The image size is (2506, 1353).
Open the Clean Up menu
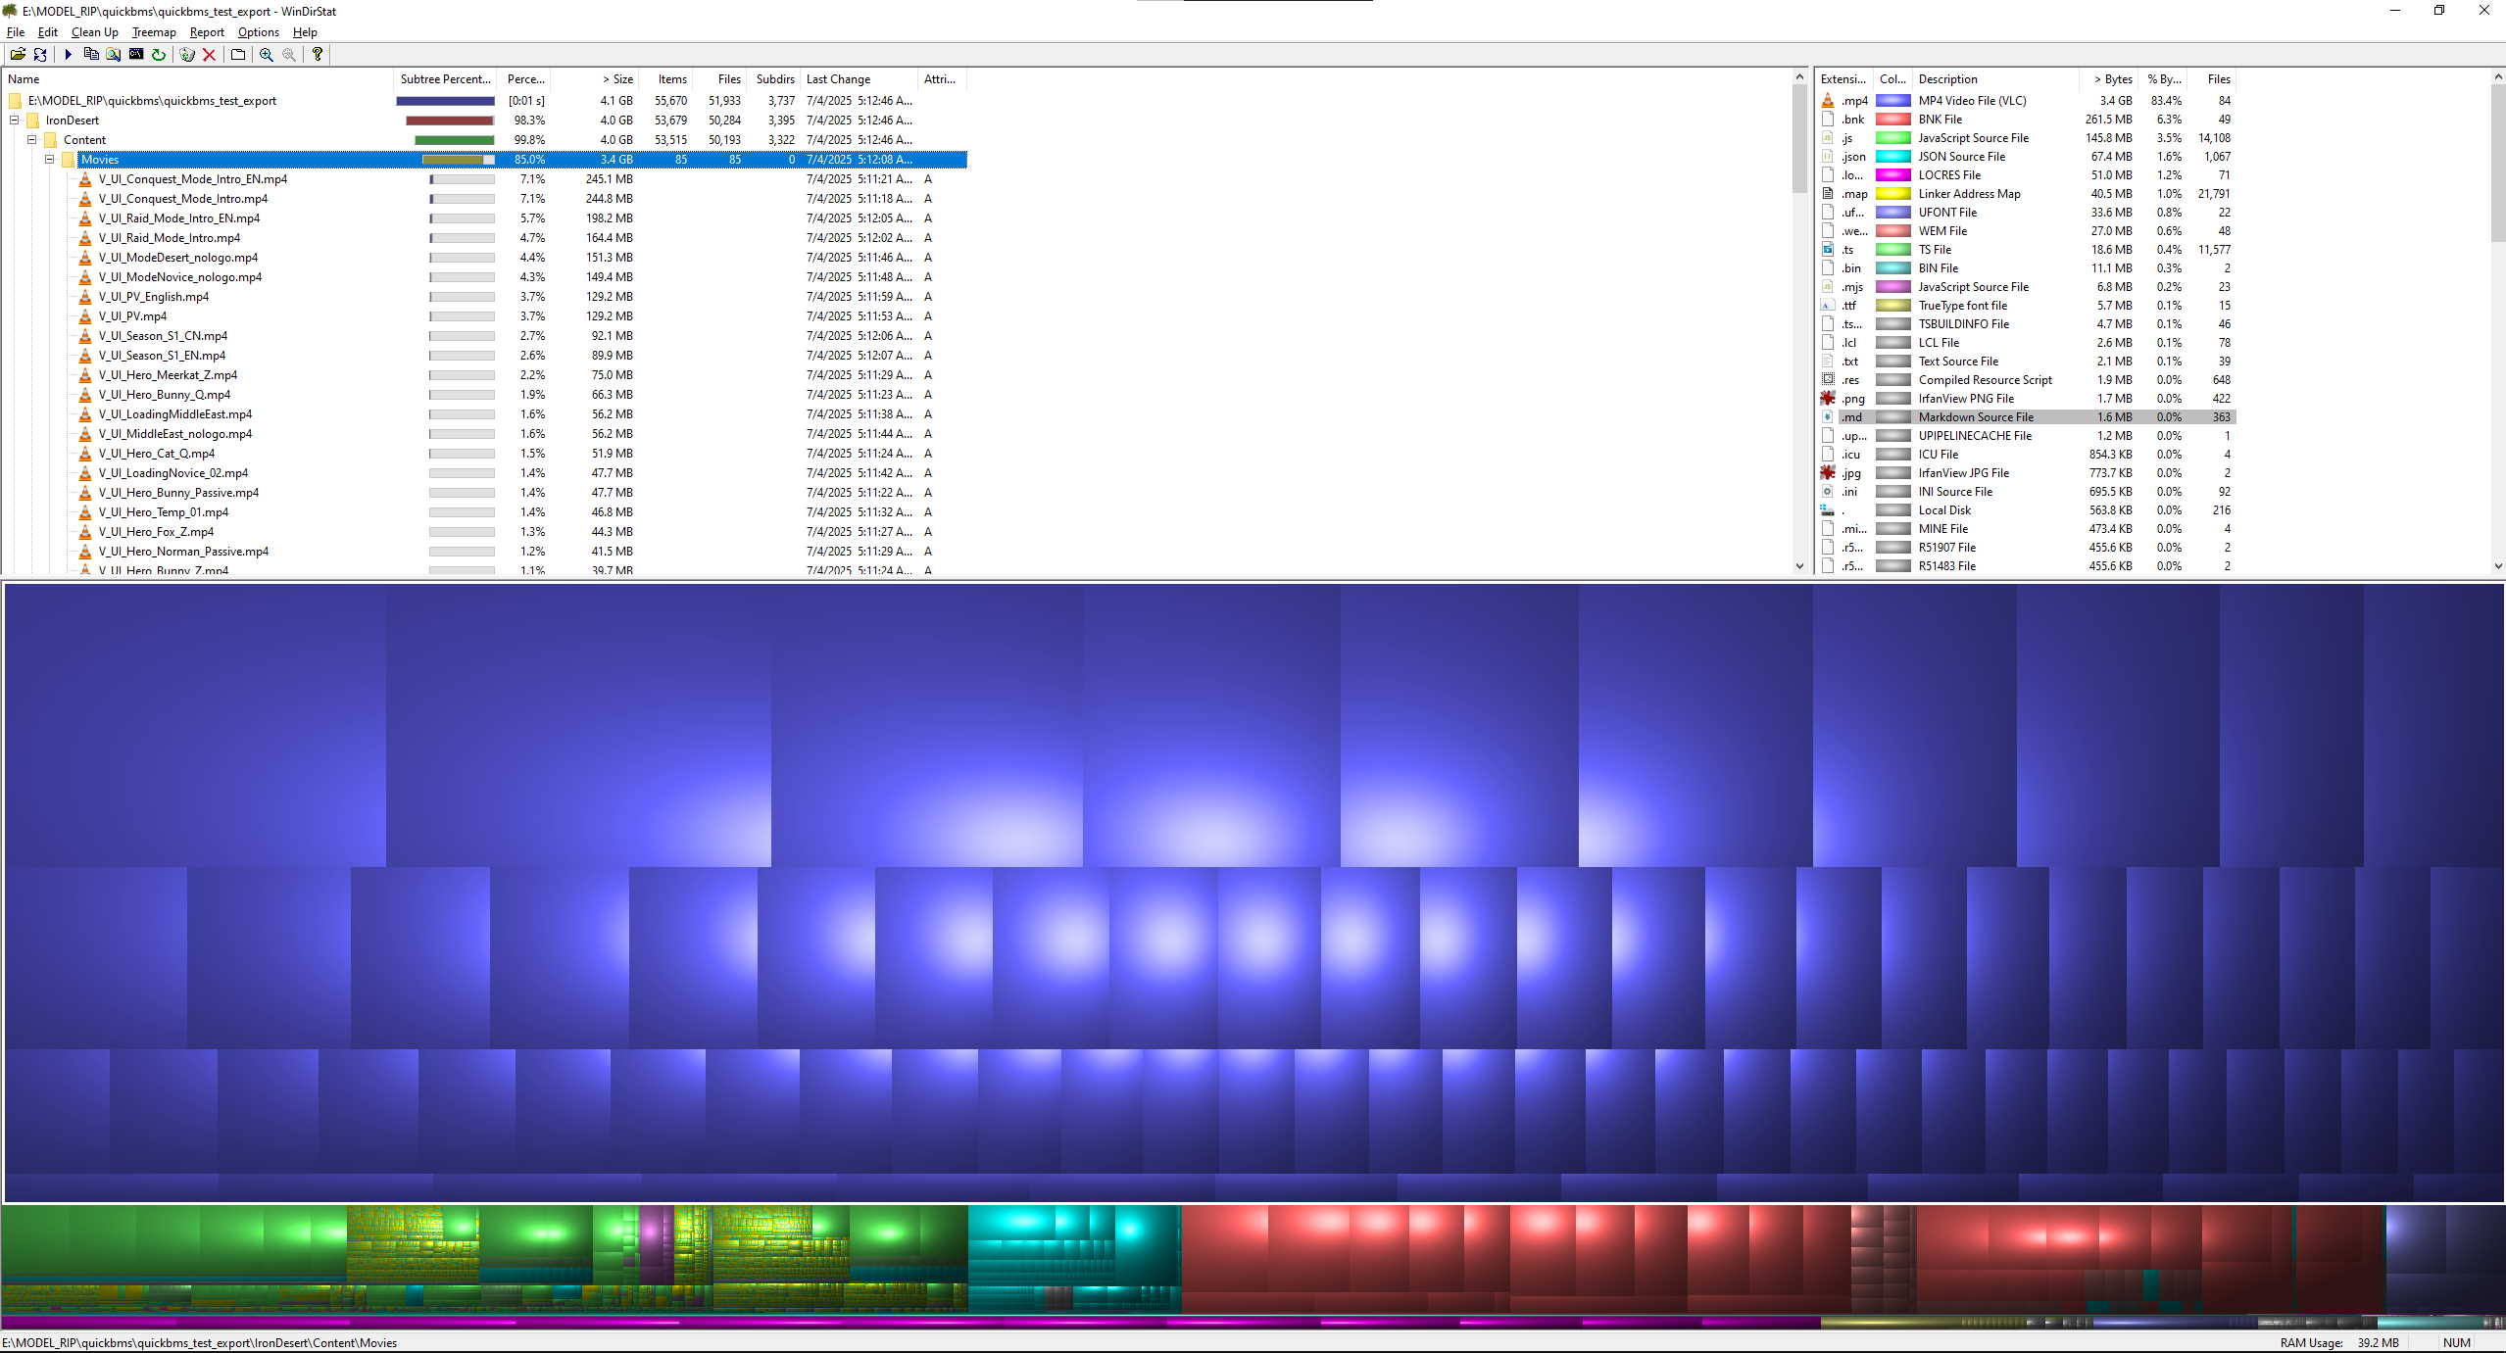coord(94,32)
